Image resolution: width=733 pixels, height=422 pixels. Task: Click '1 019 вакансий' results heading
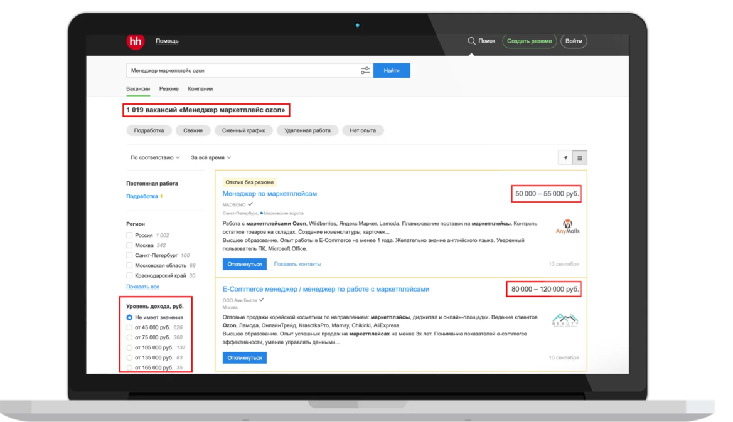pyautogui.click(x=206, y=110)
